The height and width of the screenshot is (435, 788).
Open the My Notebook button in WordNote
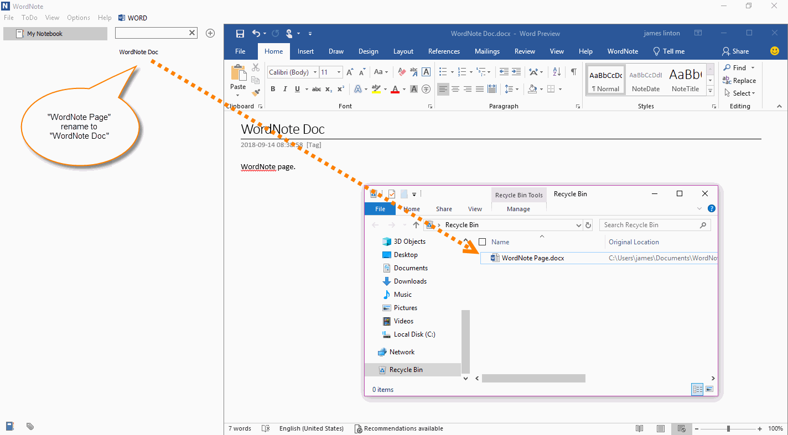(55, 34)
